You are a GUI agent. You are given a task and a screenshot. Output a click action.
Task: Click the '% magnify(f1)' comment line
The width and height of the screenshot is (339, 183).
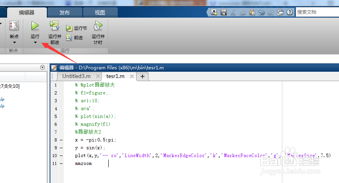pos(93,124)
